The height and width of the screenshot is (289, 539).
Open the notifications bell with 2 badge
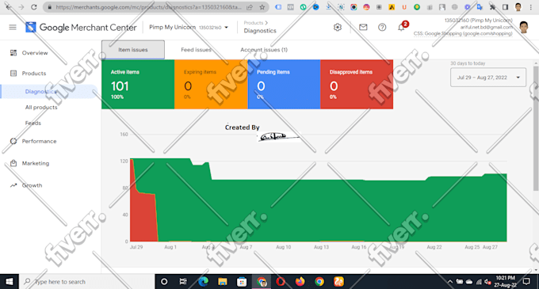coord(402,27)
